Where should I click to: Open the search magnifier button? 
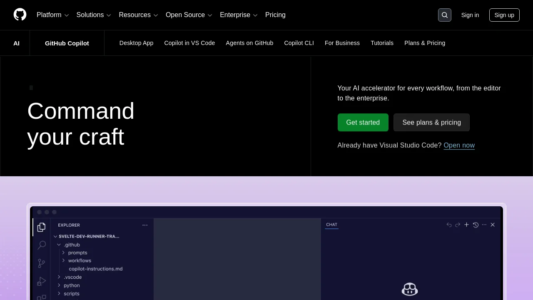tap(445, 15)
